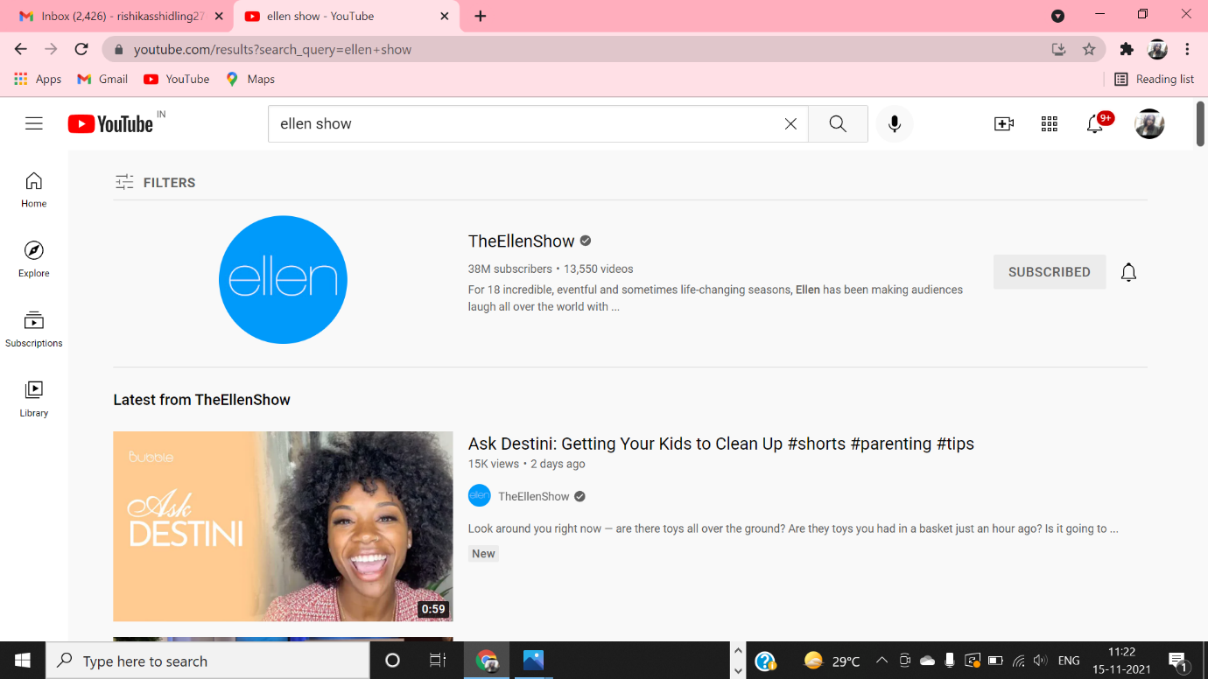Close the ellen show YouTube tab
Screen dimensions: 1208x679
coord(444,16)
